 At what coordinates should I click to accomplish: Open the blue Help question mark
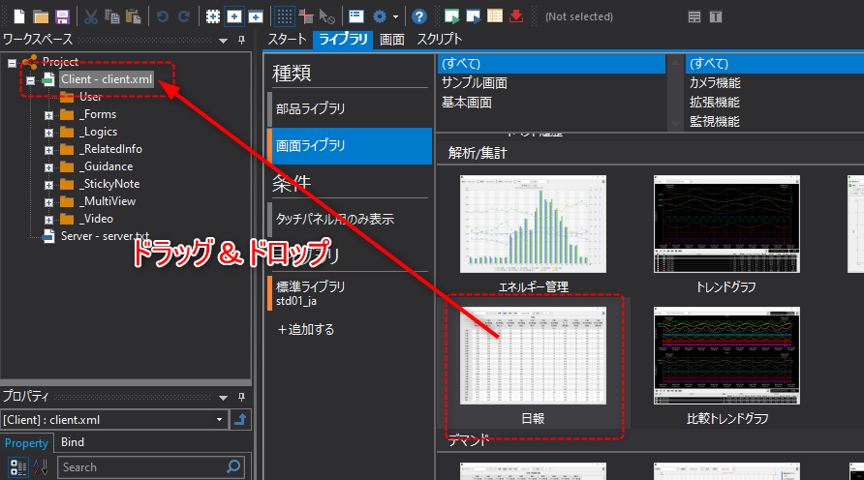click(418, 16)
